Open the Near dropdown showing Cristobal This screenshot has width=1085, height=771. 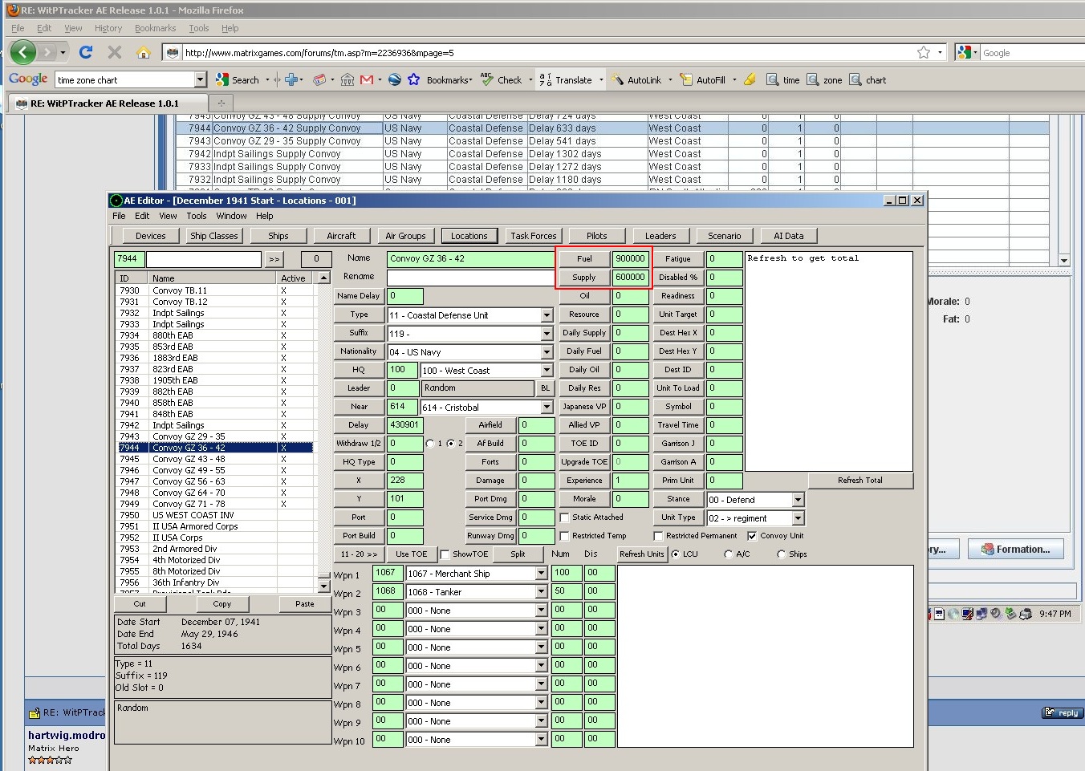point(547,408)
